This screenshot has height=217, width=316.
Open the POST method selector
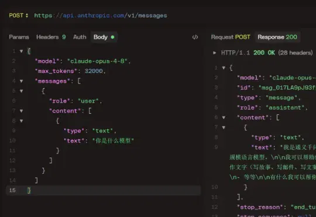19,16
